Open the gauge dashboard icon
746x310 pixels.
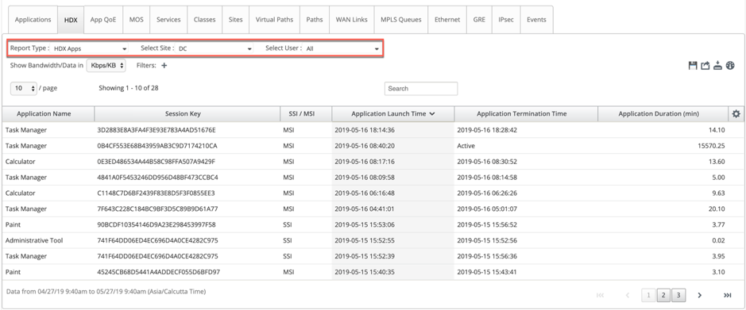click(x=730, y=66)
